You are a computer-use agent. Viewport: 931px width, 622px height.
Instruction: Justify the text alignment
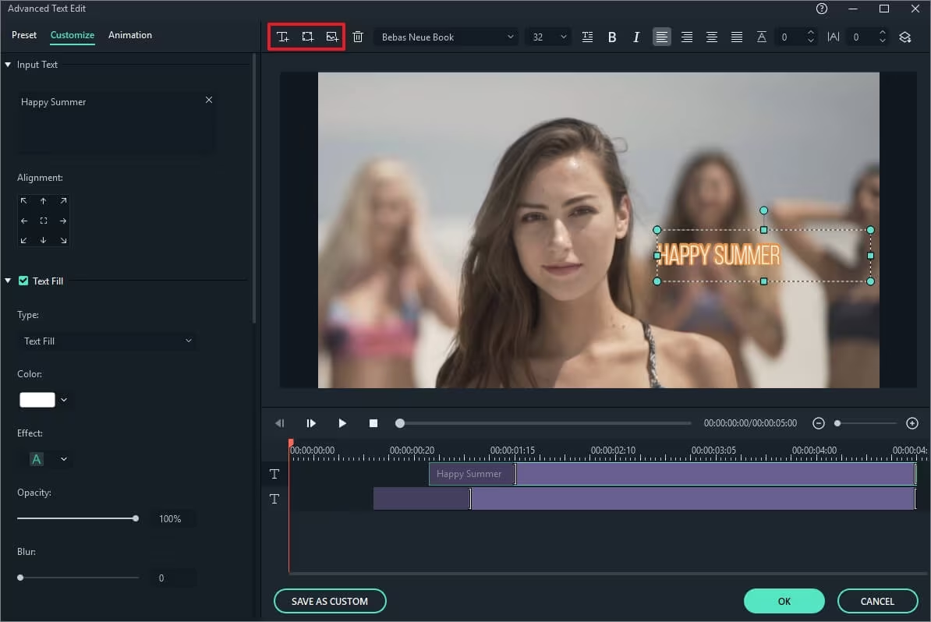(737, 37)
